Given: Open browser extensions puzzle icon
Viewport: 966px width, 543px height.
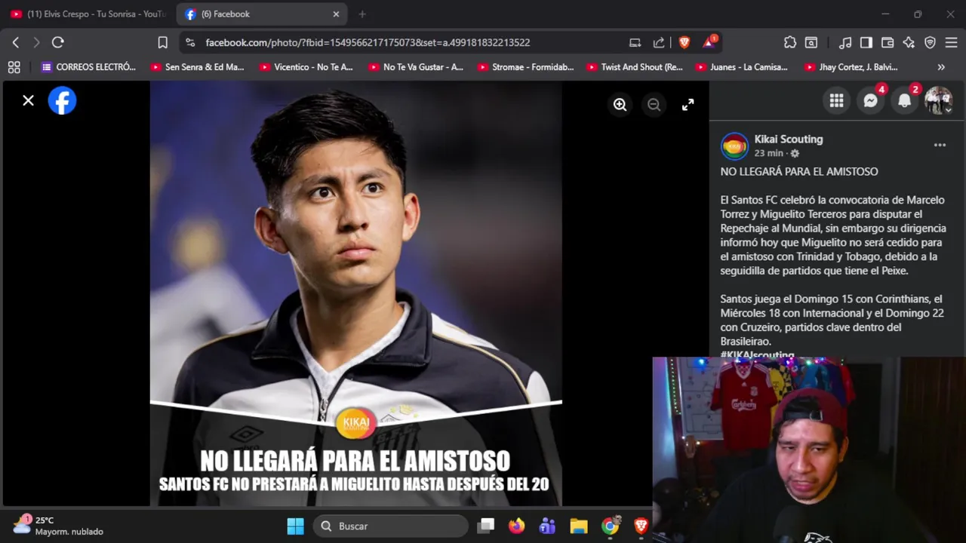Looking at the screenshot, I should 789,42.
